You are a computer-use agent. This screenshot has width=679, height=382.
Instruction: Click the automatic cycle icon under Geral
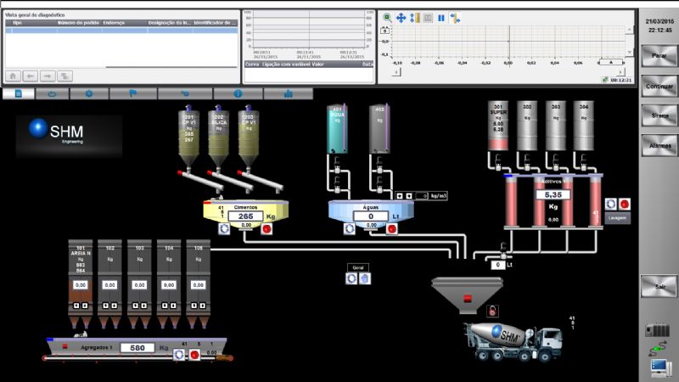tap(351, 278)
